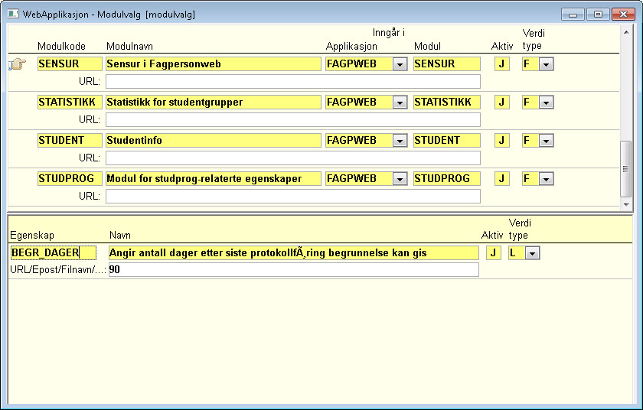Click the Modul field containing STUDENT
The image size is (643, 410).
(x=446, y=141)
